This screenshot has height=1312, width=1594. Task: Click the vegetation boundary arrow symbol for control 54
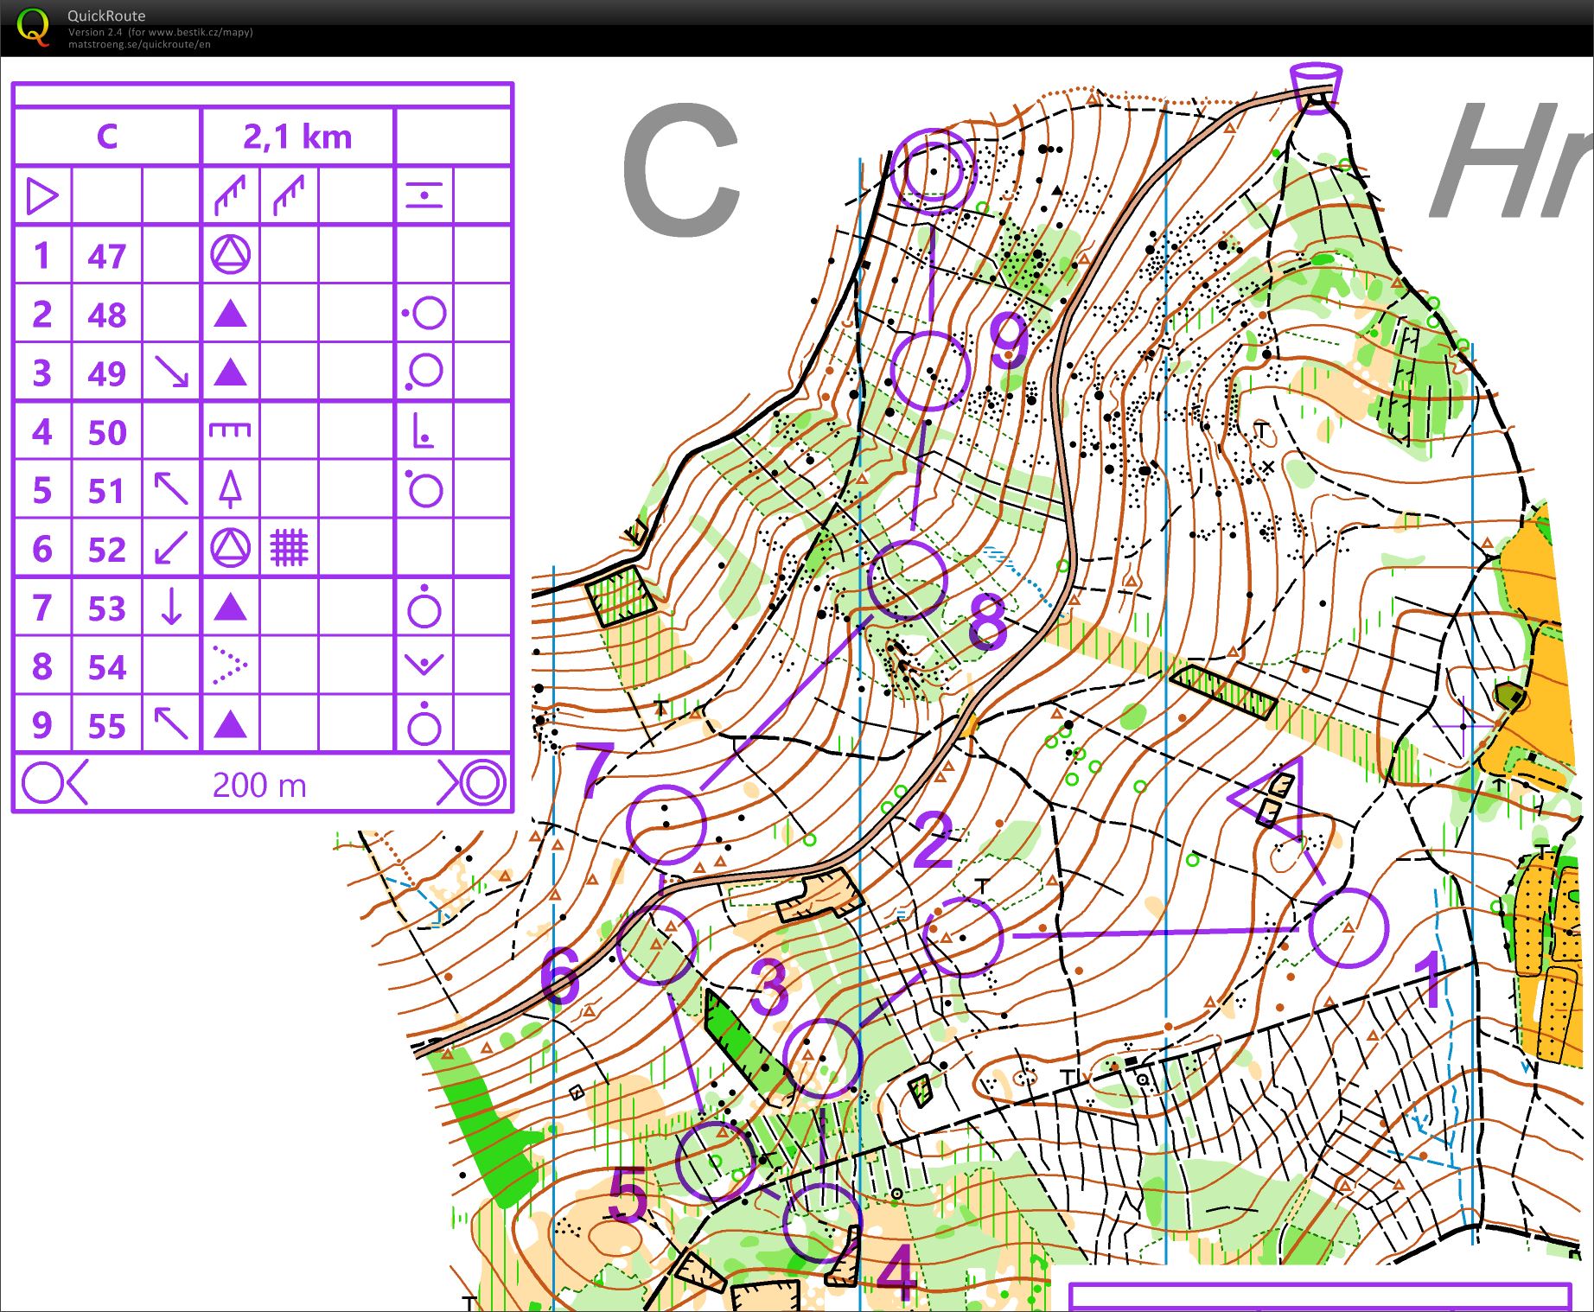230,667
